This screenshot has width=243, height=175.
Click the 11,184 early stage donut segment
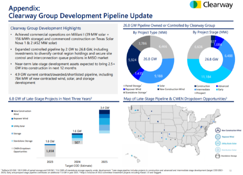206,77
